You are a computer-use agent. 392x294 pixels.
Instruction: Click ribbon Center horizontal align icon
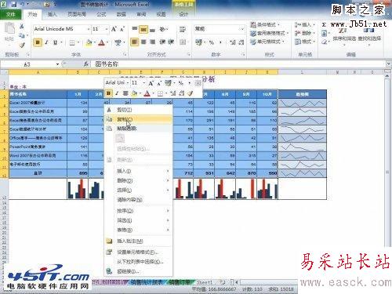(143, 42)
